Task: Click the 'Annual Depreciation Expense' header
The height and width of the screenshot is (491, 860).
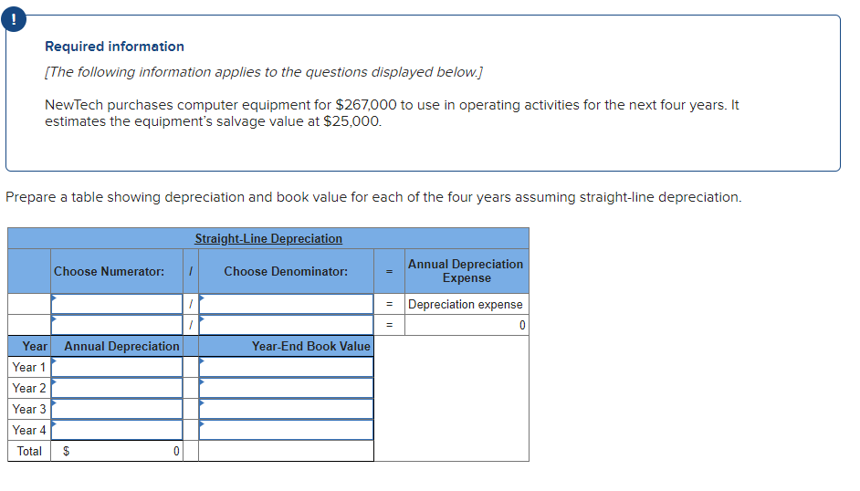Action: pyautogui.click(x=466, y=271)
